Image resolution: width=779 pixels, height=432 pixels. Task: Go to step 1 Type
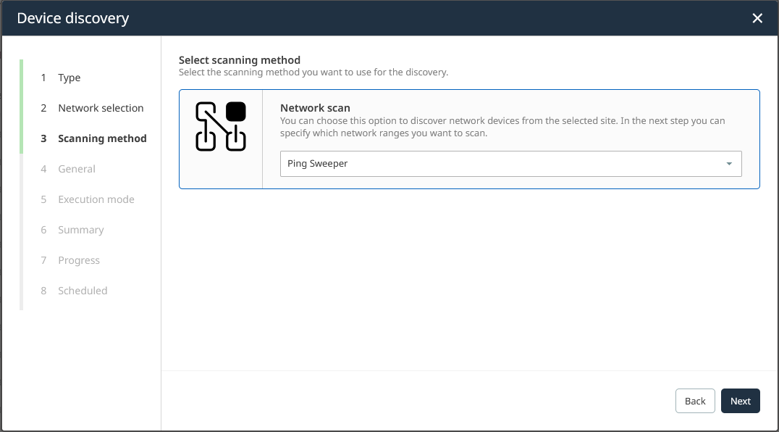coord(69,78)
